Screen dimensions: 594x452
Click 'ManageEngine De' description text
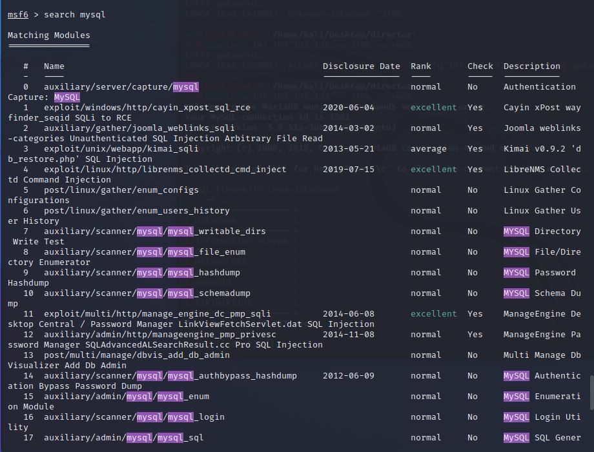[x=542, y=314]
